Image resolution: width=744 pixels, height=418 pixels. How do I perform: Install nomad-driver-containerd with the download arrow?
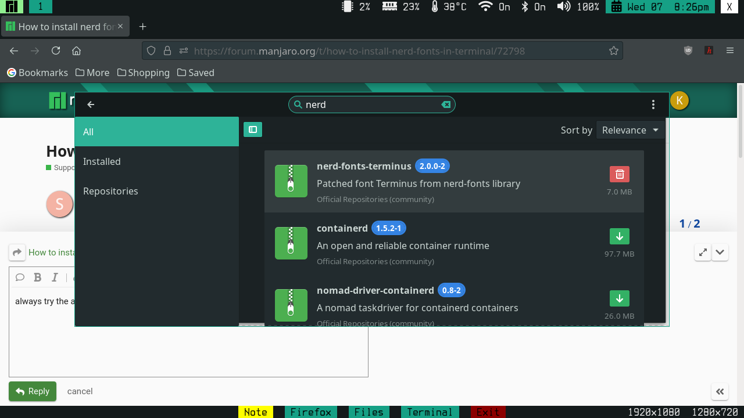[x=619, y=298]
